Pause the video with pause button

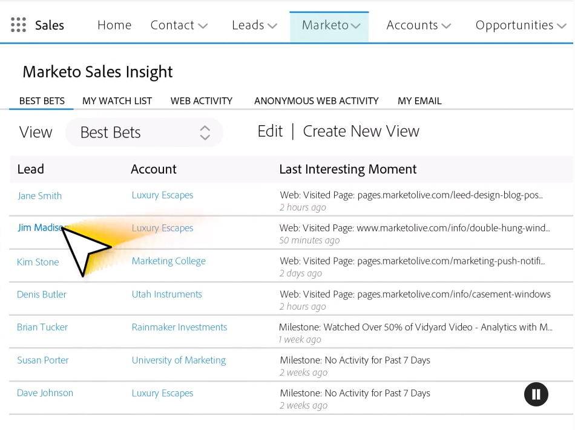coord(536,394)
